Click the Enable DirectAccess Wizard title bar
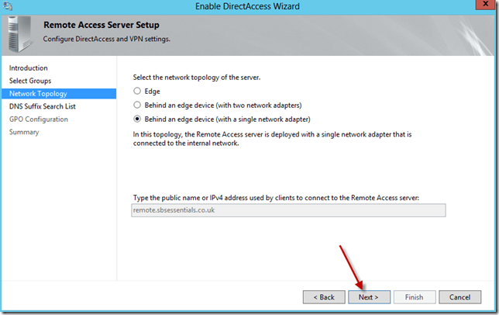This screenshot has height=315, width=499. click(x=250, y=7)
